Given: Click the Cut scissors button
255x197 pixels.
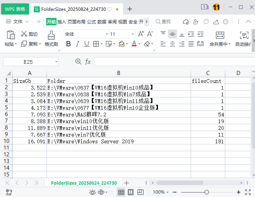Looking at the screenshot, I should click(x=29, y=34).
